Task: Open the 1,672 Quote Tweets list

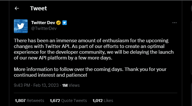Action: click(x=68, y=101)
